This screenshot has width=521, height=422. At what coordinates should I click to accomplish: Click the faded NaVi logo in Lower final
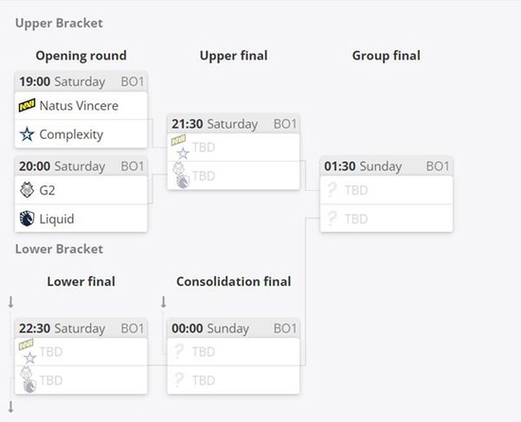(26, 344)
